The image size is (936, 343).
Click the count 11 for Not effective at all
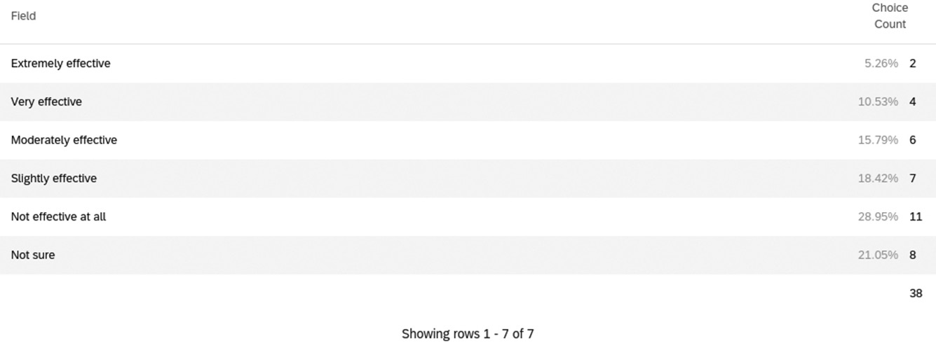tap(916, 217)
